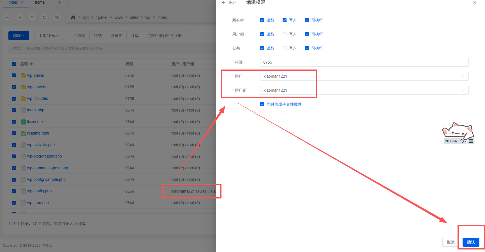The image size is (485, 252).
Task: Click the blue confirm button
Action: 471,242
